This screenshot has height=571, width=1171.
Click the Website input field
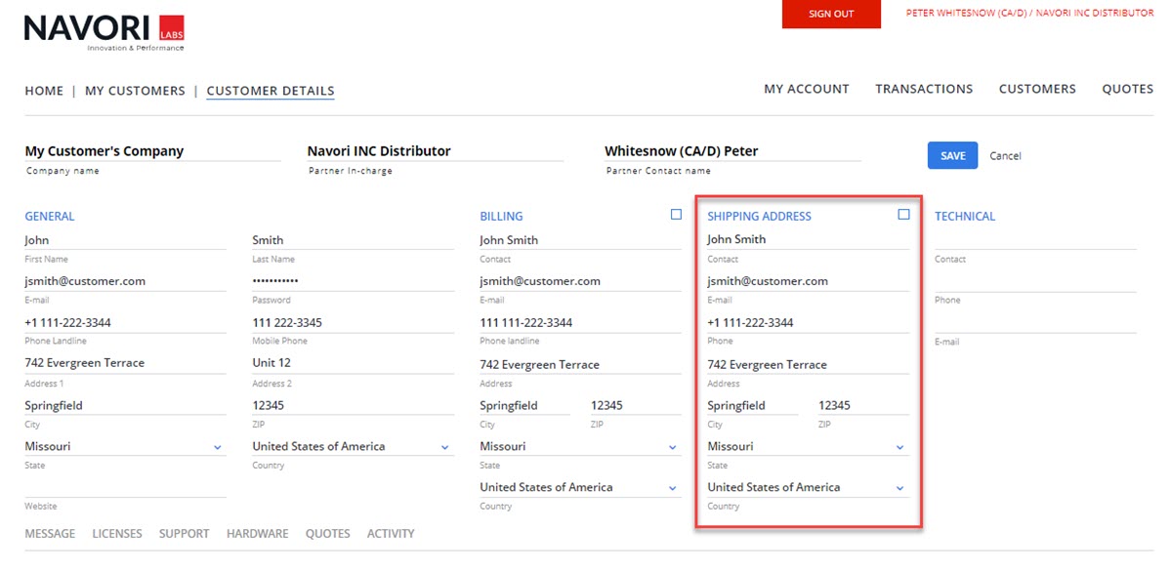[125, 488]
